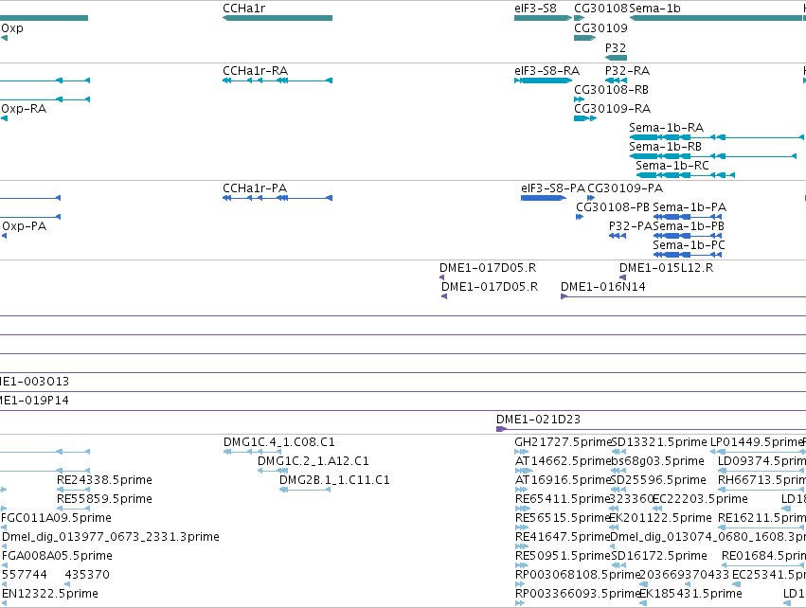Select the SD25596.5prime EST label
Screen dimensions: 806x608
click(x=658, y=480)
